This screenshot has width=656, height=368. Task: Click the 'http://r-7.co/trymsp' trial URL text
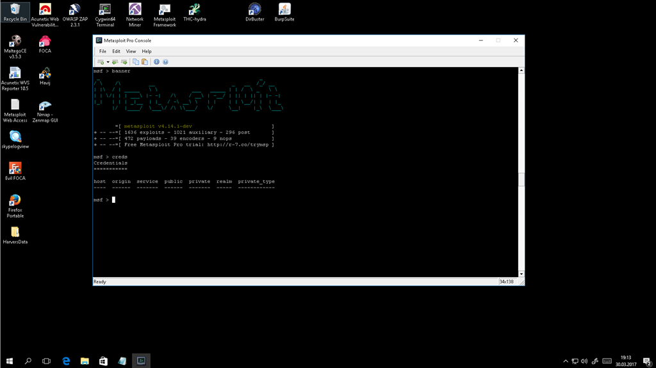[x=238, y=145]
